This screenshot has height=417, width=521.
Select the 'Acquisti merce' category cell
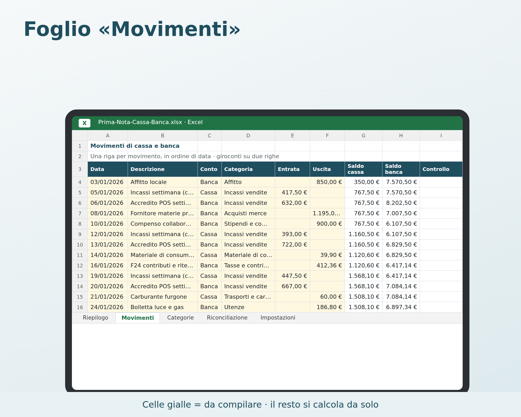248,213
